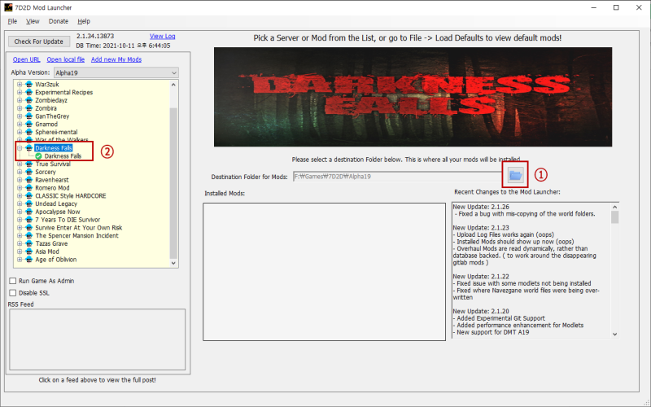Click the Experimental Recipes mod icon
This screenshot has width=651, height=407.
[29, 92]
